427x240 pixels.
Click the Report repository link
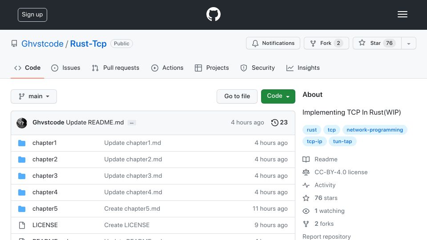pos(326,236)
